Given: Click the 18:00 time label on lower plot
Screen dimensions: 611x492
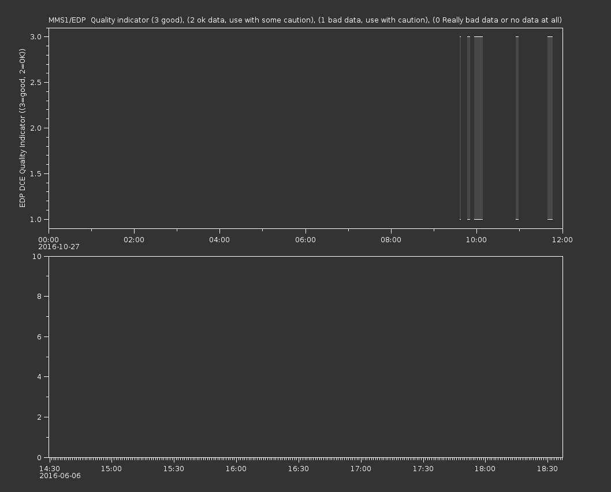Looking at the screenshot, I should pyautogui.click(x=485, y=469).
